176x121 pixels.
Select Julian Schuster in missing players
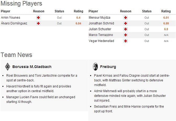[100, 29]
